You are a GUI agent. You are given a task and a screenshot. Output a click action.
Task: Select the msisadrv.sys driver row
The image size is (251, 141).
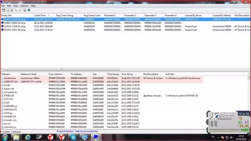(102, 120)
